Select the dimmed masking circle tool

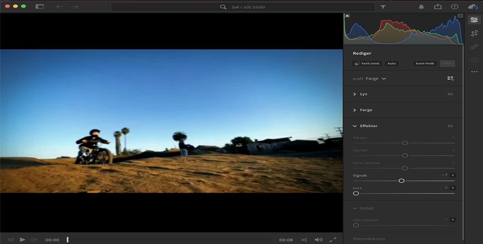click(474, 60)
